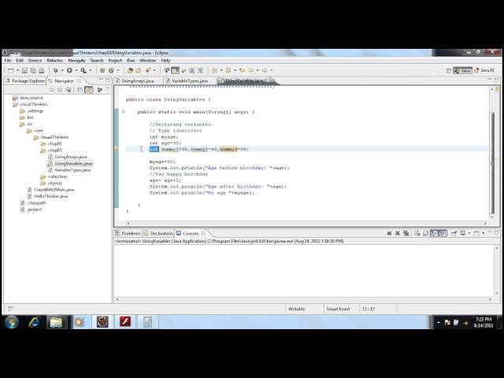The image size is (504, 378).
Task: Toggle Scroll Lock in console toolbar
Action: tap(425, 233)
